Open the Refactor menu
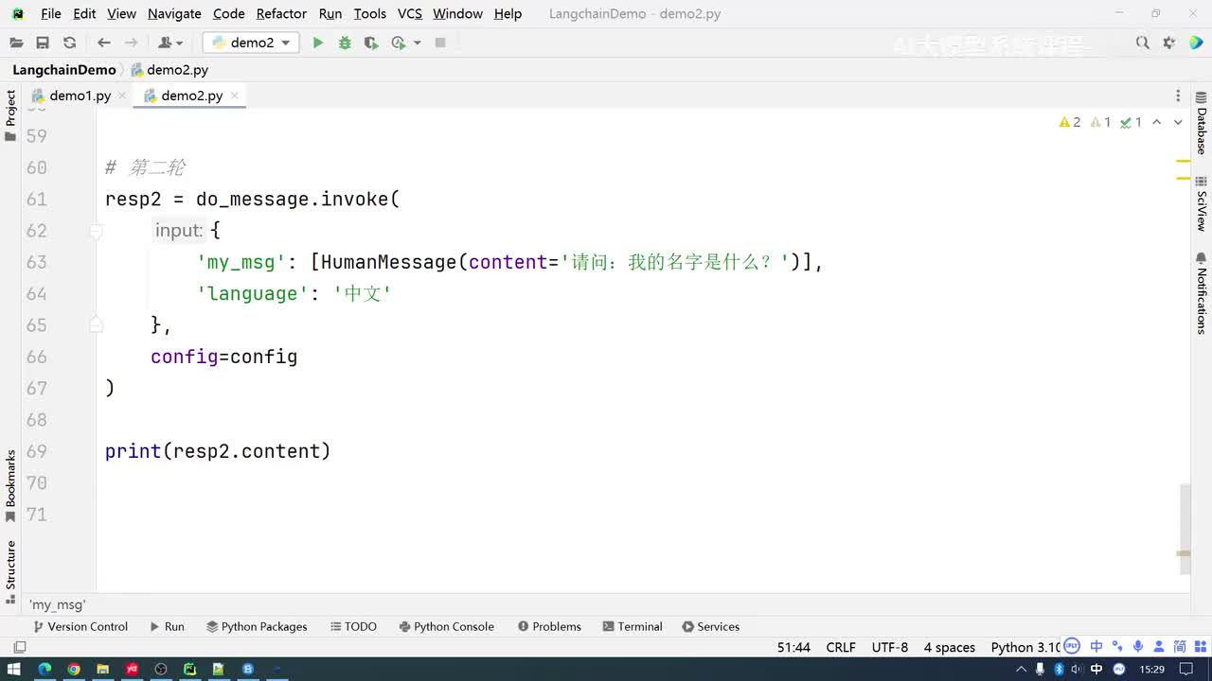The width and height of the screenshot is (1212, 681). tap(281, 13)
